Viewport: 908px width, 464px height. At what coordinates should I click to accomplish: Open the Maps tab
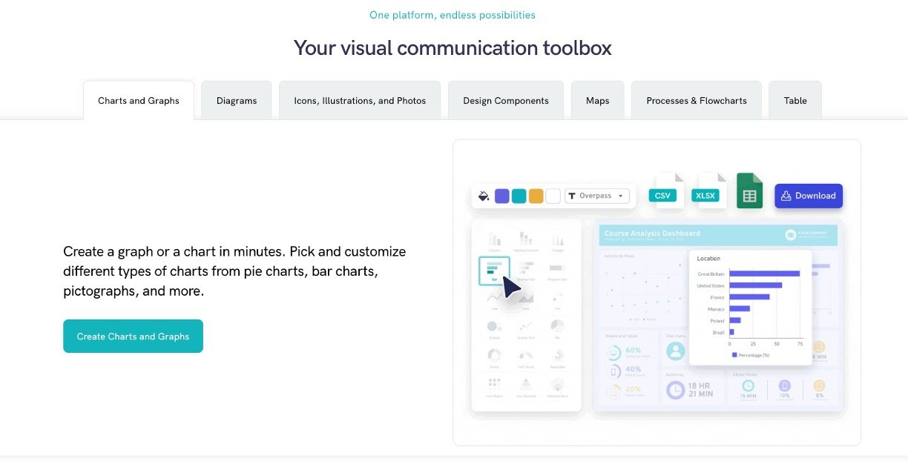[x=597, y=101]
